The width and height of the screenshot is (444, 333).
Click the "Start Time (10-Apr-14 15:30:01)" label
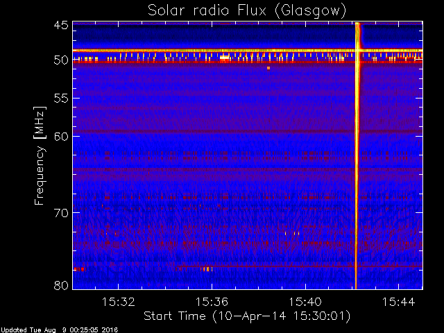click(247, 316)
